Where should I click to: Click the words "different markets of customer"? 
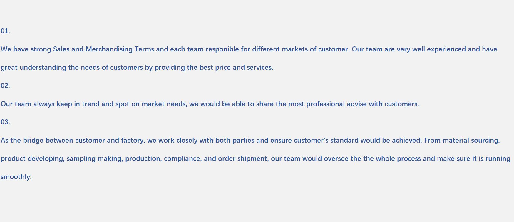(x=300, y=49)
